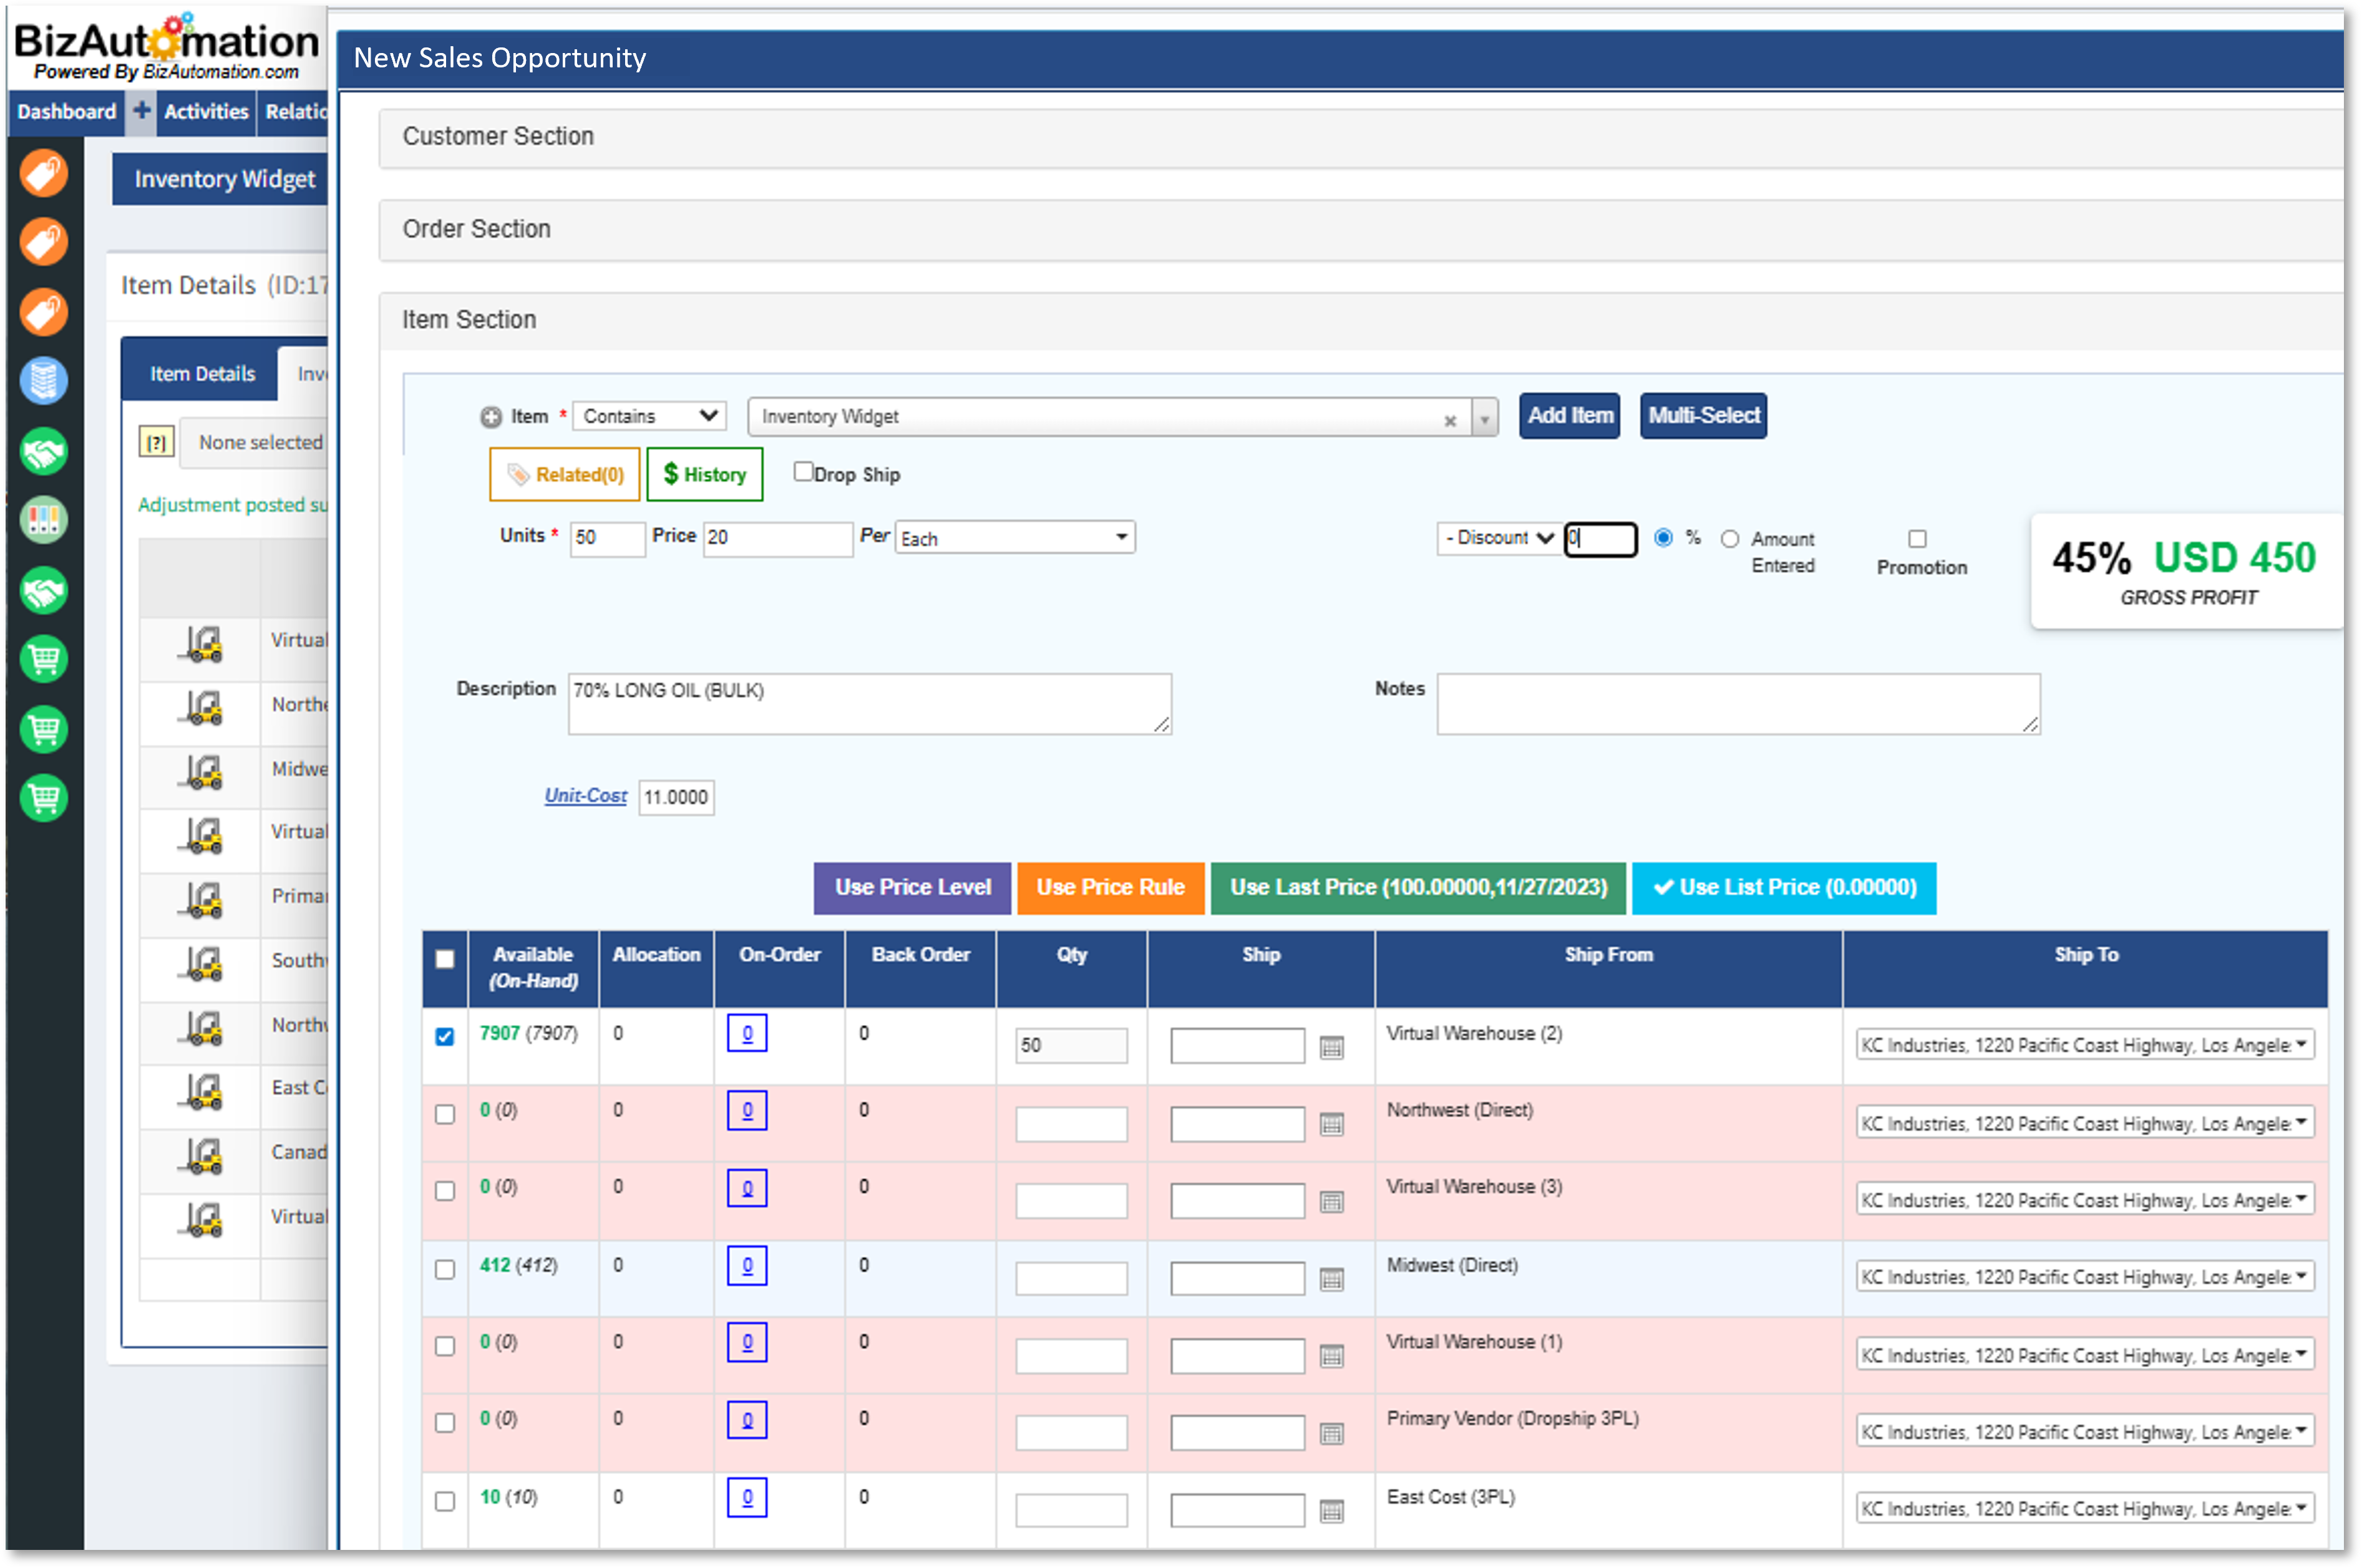Viewport: 2362px width, 1568px height.
Task: Follow the Unit-Cost link
Action: [586, 796]
